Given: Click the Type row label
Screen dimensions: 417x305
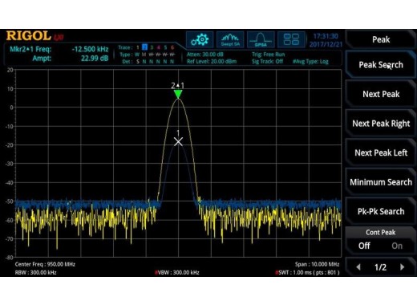Looking at the screenshot, I should click(126, 55).
